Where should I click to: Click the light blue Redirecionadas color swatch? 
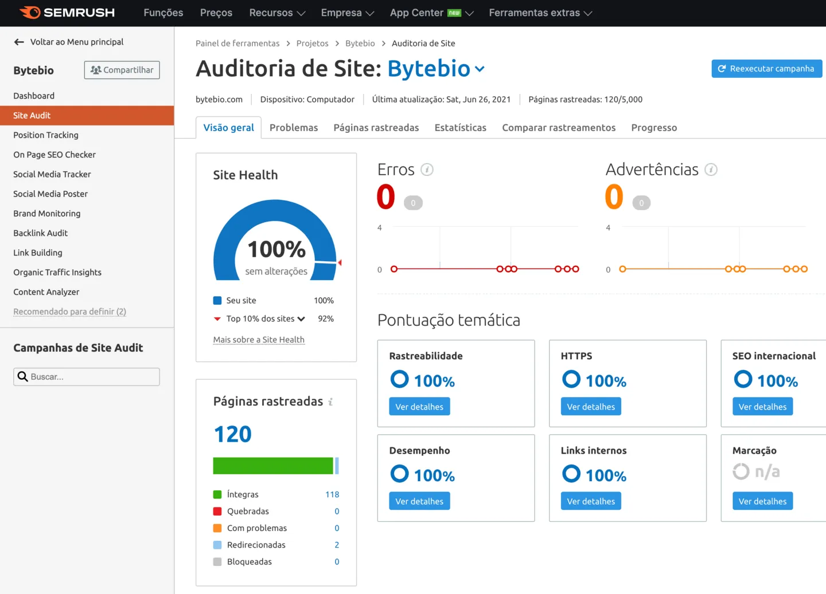coord(217,545)
